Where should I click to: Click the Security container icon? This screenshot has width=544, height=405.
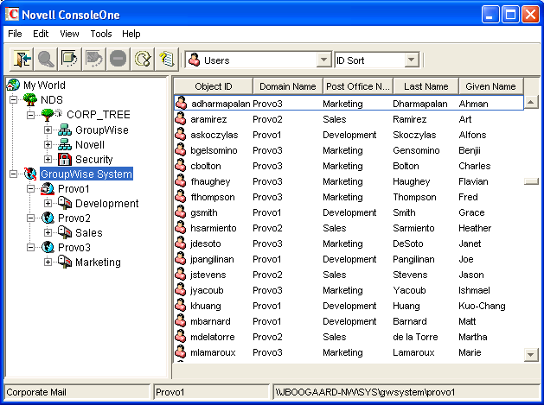tap(65, 160)
